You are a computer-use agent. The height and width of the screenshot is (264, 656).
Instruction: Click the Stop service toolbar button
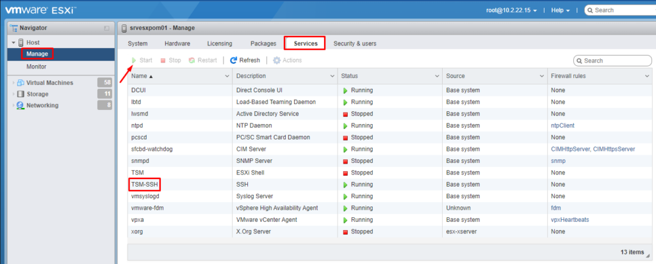pos(170,60)
